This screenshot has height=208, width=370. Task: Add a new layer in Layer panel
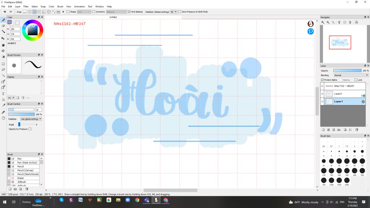[323, 130]
